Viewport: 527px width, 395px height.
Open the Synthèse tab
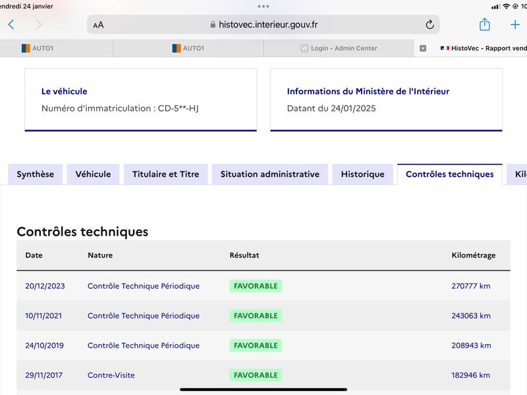click(x=36, y=174)
